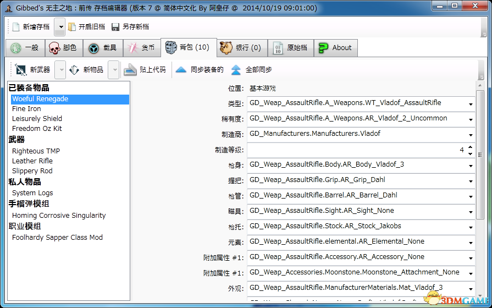Select the Leisurely Shield item
The width and height of the screenshot is (492, 308).
(37, 119)
